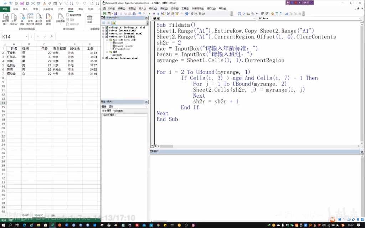Switch to the Sheet1 worksheet tab
The width and height of the screenshot is (365, 228).
tap(25, 215)
